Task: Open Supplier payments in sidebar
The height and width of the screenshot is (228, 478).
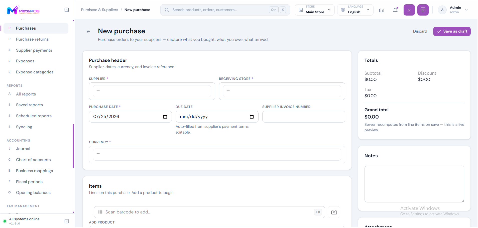Action: [x=36, y=50]
